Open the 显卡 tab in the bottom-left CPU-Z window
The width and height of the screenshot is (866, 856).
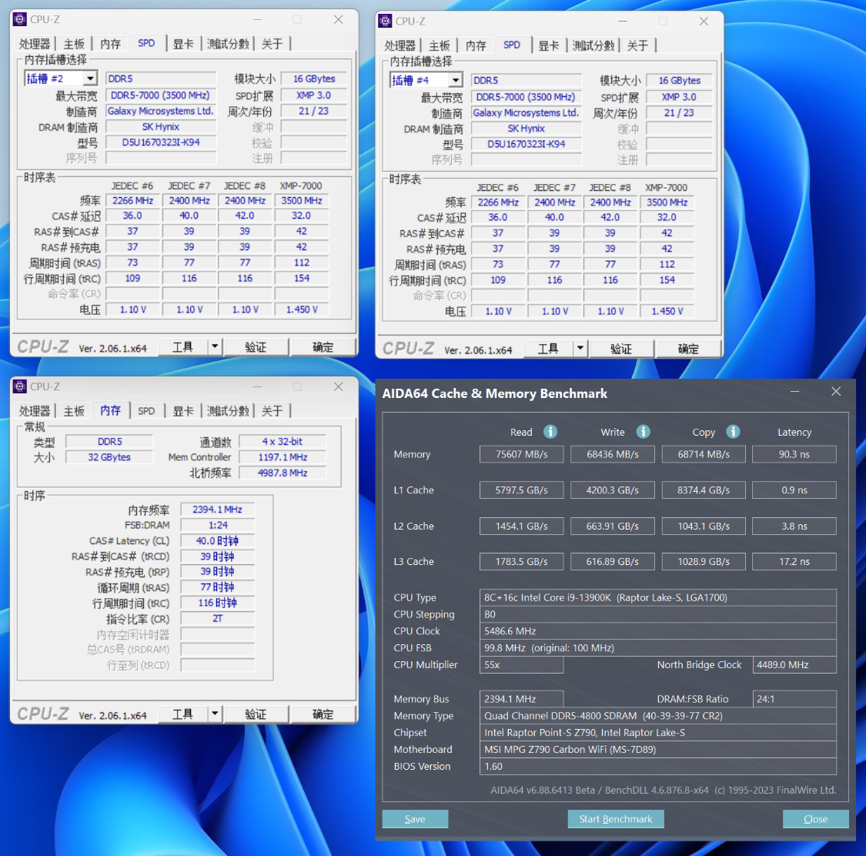coord(182,410)
